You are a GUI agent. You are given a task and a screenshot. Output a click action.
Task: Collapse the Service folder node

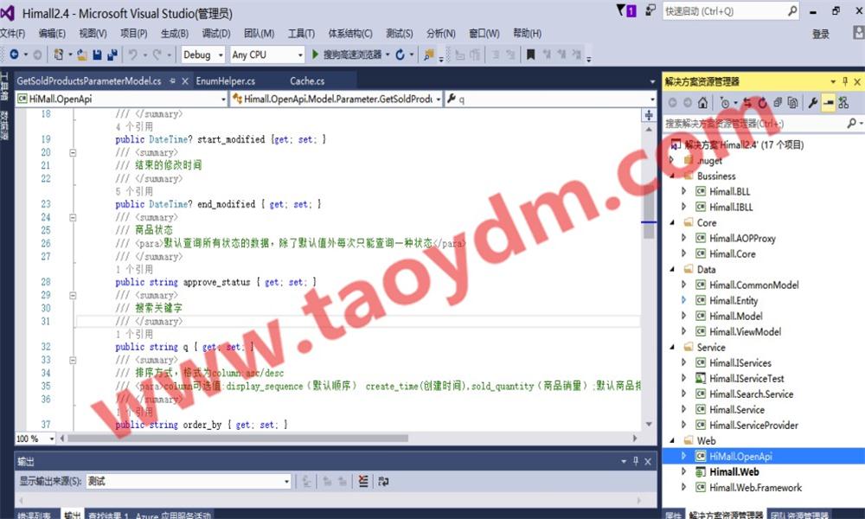pos(672,348)
